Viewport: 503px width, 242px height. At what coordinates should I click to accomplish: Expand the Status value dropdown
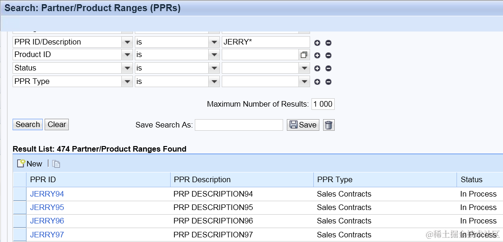point(304,68)
